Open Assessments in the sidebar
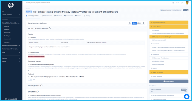This screenshot has width=192, height=101. 8,39
